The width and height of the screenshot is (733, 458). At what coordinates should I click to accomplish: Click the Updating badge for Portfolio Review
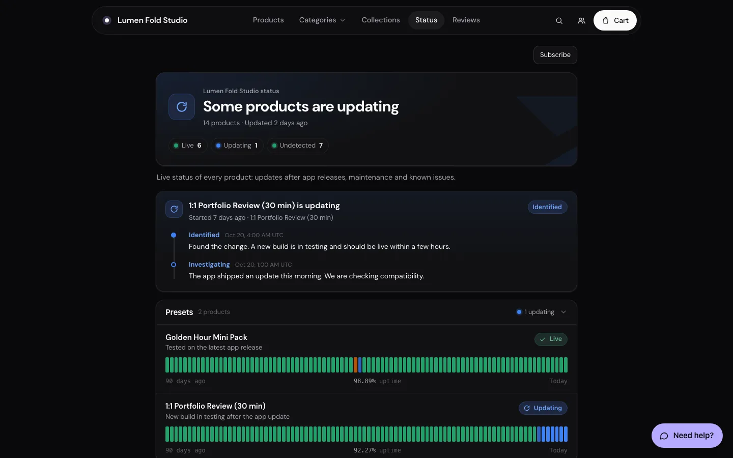point(543,408)
